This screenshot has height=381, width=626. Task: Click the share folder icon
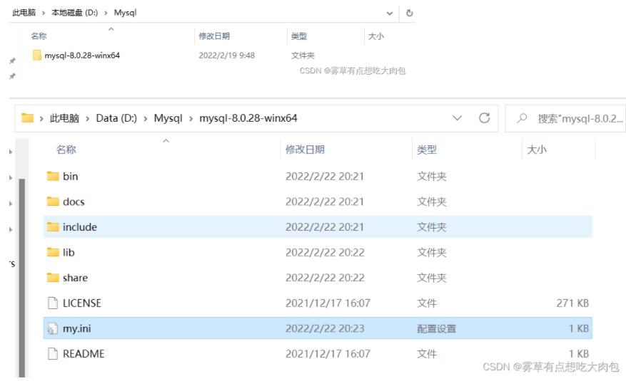point(53,278)
